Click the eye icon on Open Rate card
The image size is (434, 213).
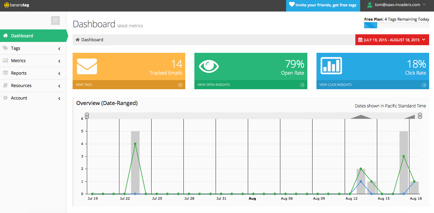click(x=209, y=66)
